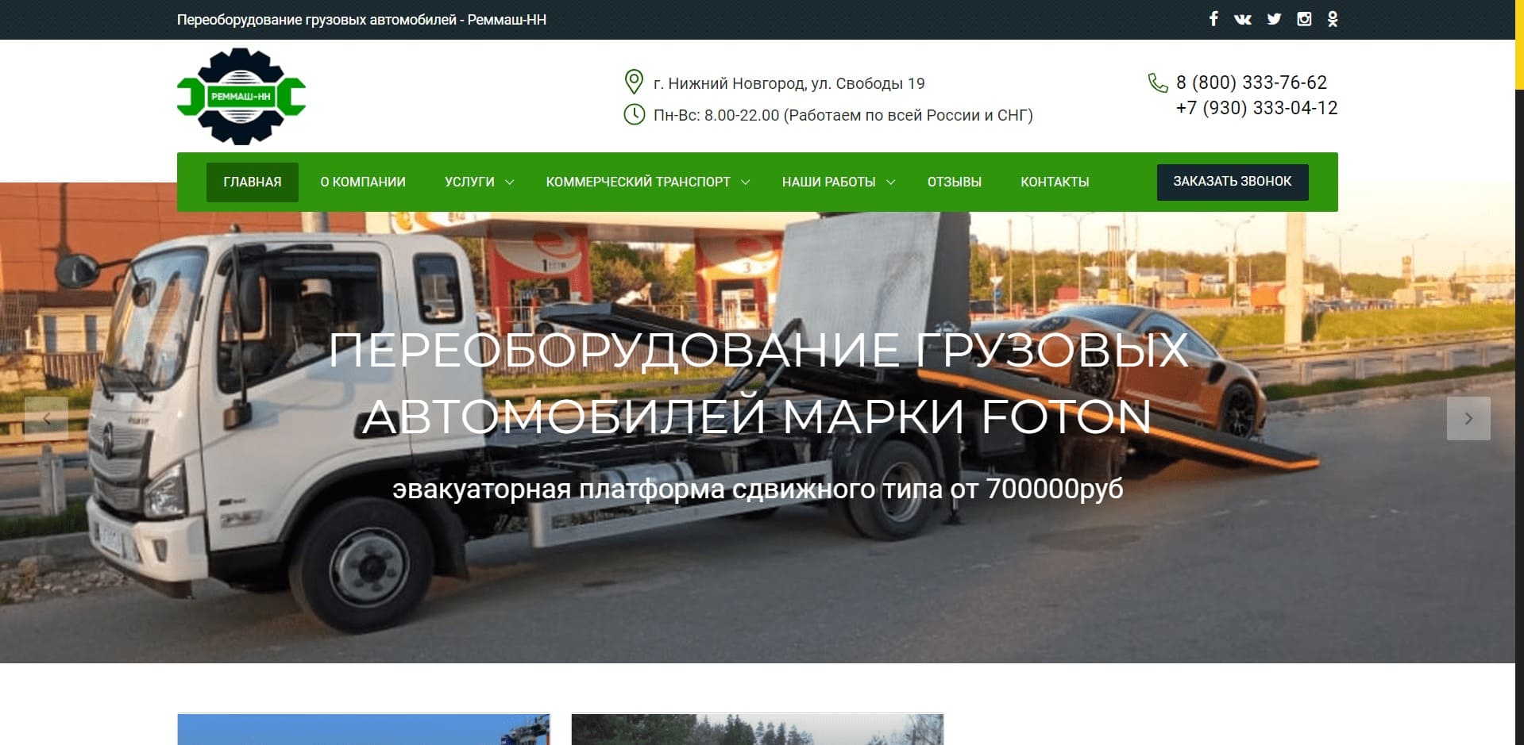Open the first thumbnail below the slider
The image size is (1524, 745).
[x=364, y=729]
